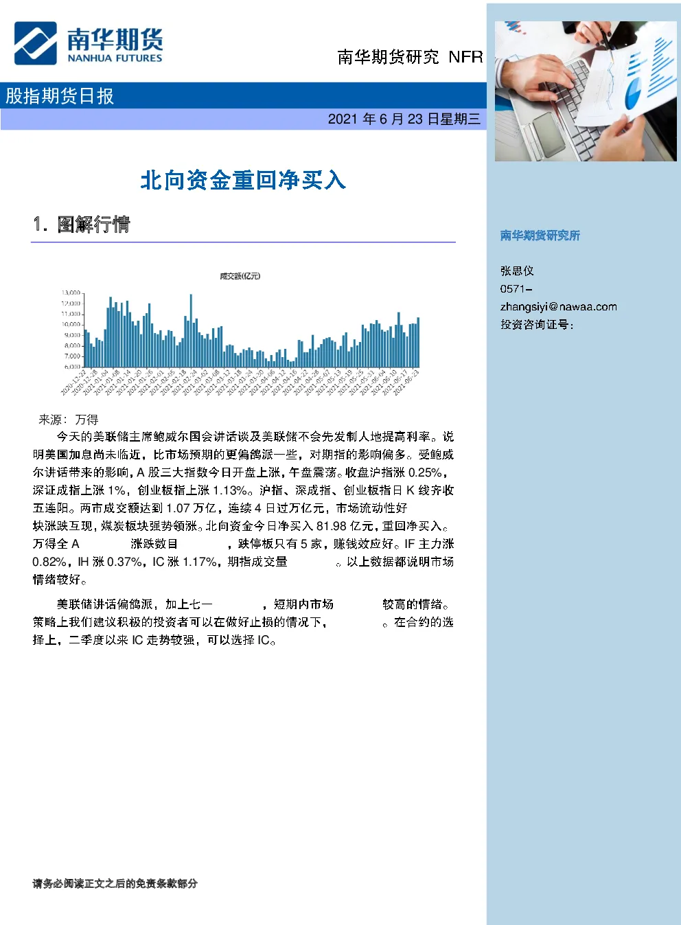This screenshot has height=925, width=681.
Task: Click the footer disclaimer 请务必阅读正文之后的免责条款部分
Action: 115,884
